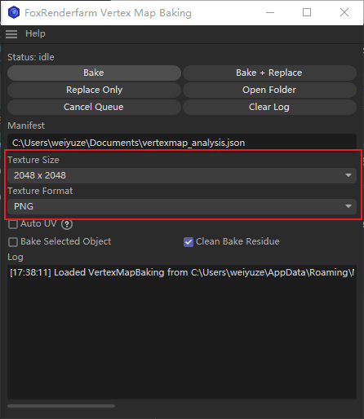364x419 pixels.
Task: Minimize the Vertex Map Baking window
Action: [270, 12]
